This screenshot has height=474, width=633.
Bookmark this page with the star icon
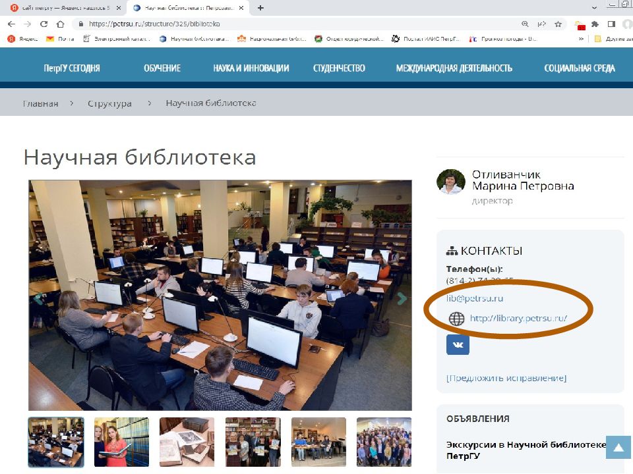click(x=558, y=24)
